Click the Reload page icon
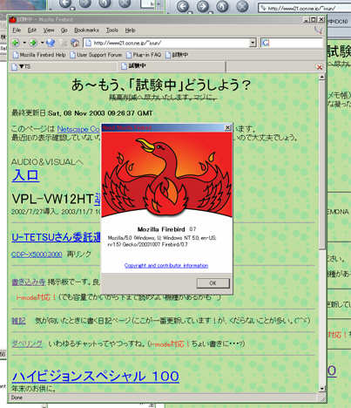 point(51,43)
